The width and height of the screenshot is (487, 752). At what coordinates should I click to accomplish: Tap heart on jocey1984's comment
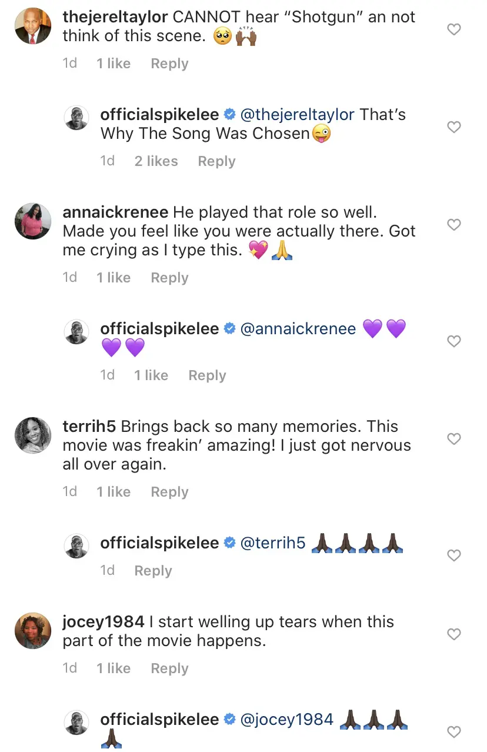coord(454,634)
